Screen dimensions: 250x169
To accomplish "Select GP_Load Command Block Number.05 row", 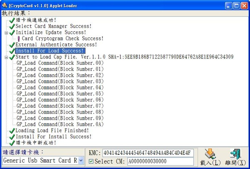I will (60, 93).
